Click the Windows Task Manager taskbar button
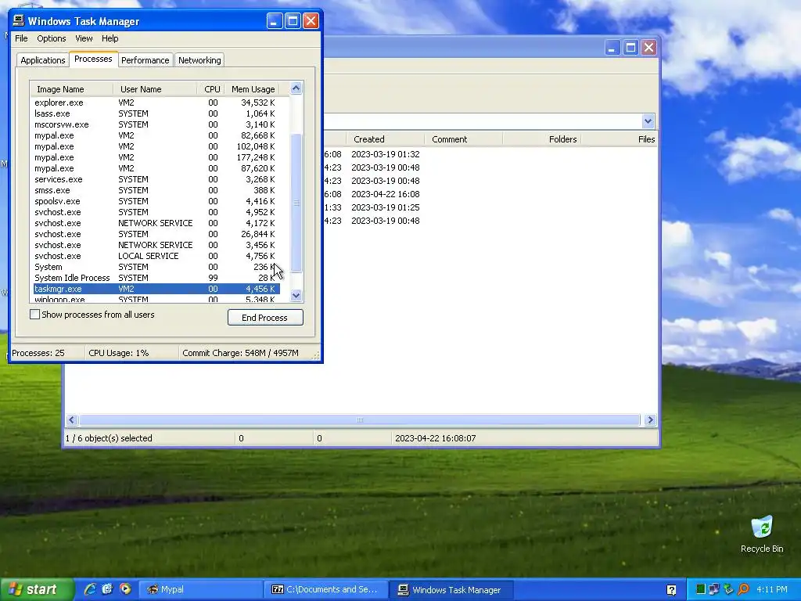 (451, 589)
